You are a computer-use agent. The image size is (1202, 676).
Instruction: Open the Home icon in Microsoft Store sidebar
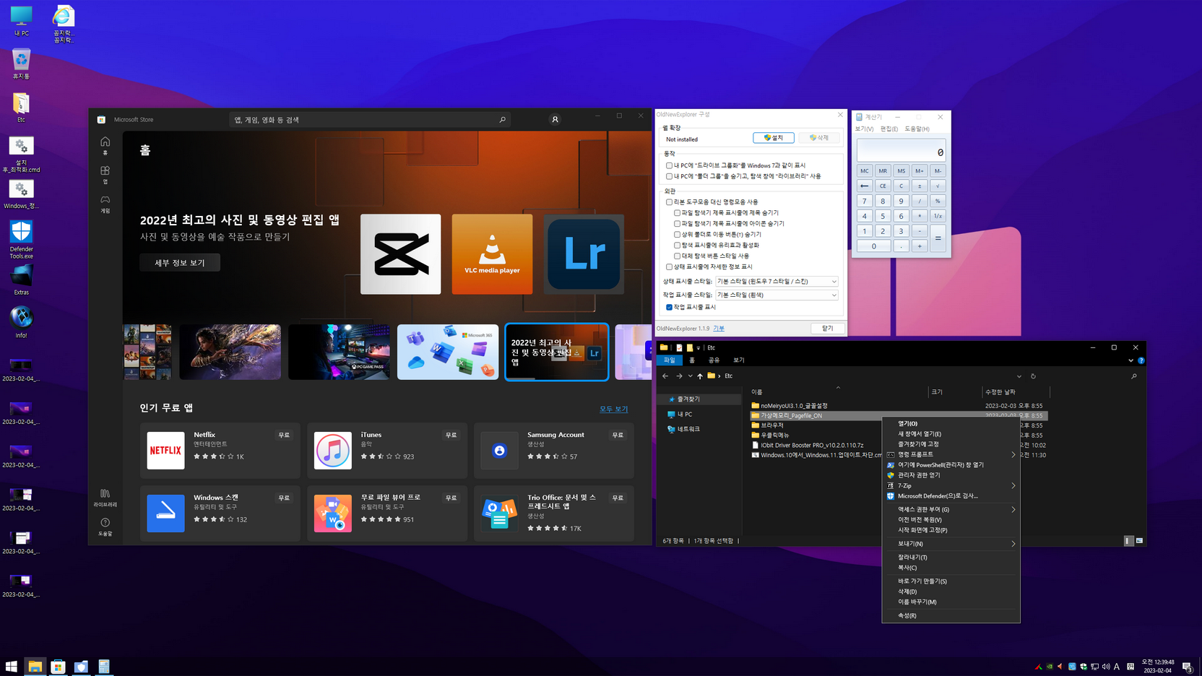105,144
